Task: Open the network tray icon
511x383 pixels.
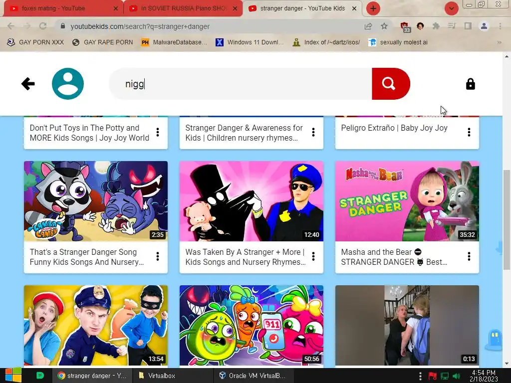Action: click(445, 376)
